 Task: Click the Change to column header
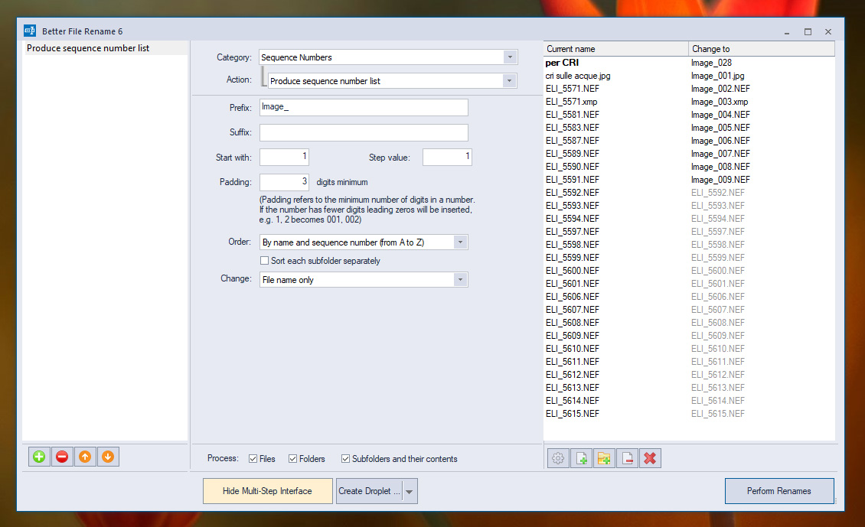click(761, 49)
